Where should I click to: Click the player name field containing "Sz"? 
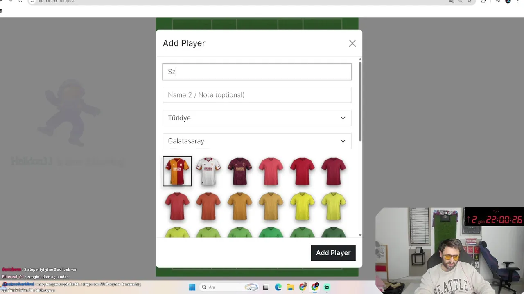(x=257, y=72)
